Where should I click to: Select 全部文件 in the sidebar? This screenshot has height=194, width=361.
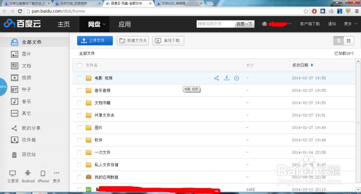pos(35,42)
